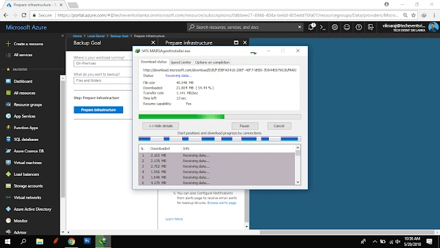Cancel the MARSAgentInstaller download
Screen dimensions: 440x248
click(279, 126)
